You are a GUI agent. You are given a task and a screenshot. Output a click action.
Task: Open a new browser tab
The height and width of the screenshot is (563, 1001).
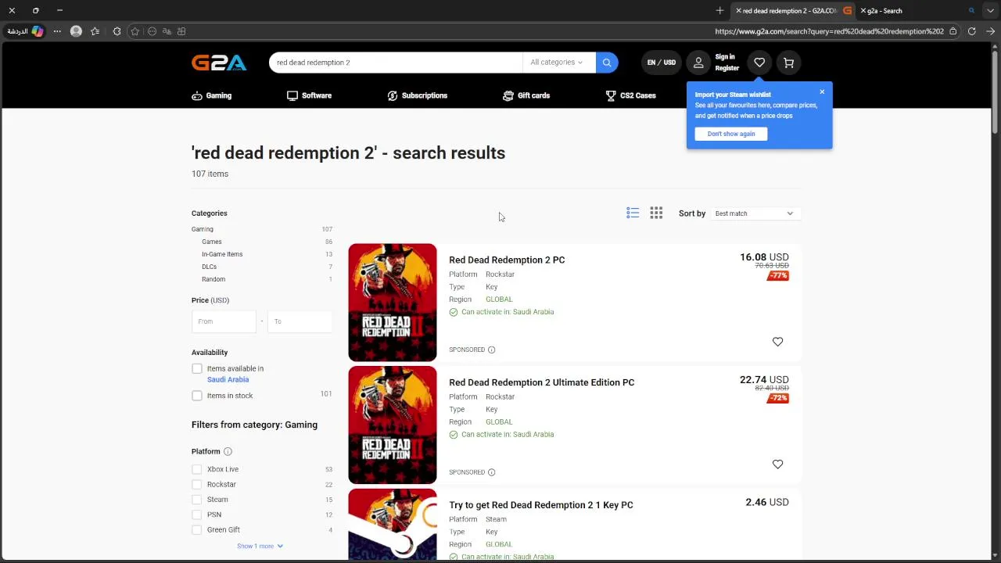719,11
